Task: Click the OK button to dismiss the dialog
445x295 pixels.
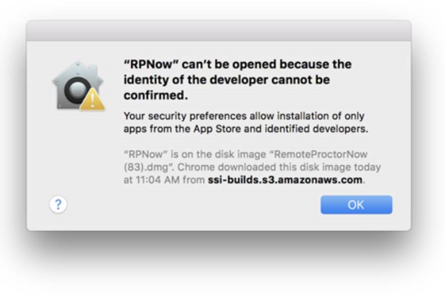Action: (356, 205)
